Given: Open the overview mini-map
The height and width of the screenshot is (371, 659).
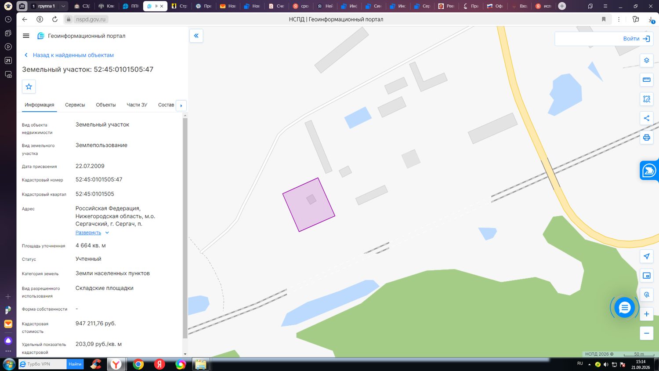Looking at the screenshot, I should [x=646, y=276].
